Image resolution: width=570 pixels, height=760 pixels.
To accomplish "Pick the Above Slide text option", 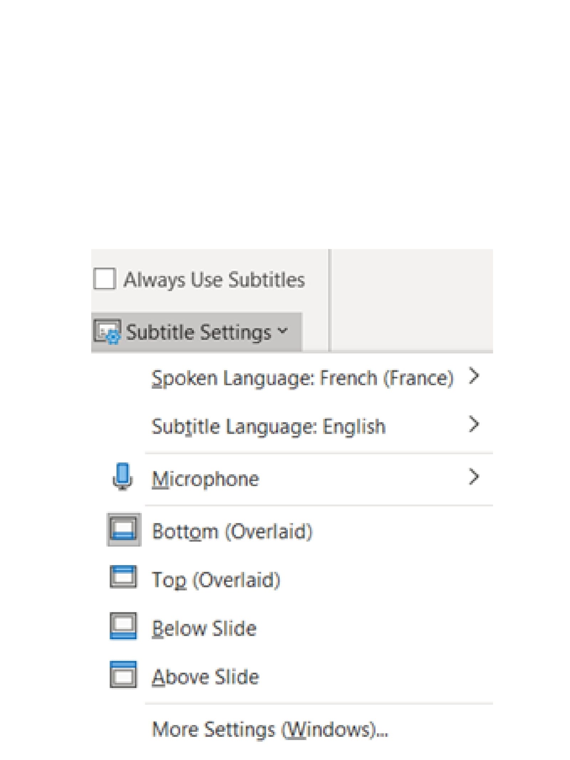I will point(206,676).
